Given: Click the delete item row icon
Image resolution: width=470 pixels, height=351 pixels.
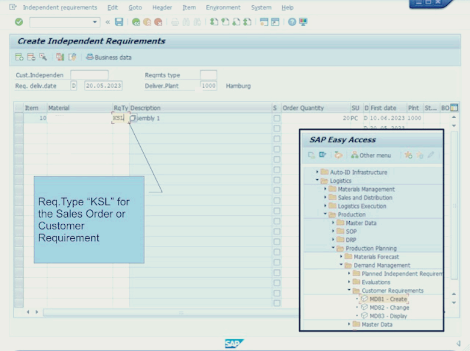Looking at the screenshot, I should [31, 57].
